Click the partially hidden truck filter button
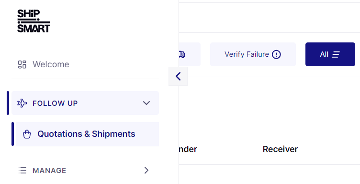360x184 pixels. pos(190,54)
